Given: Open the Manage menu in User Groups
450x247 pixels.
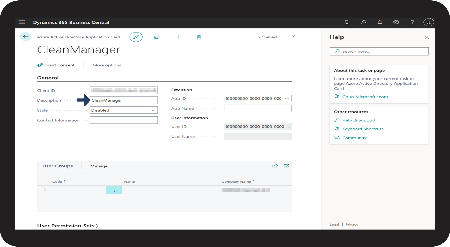Looking at the screenshot, I should coord(99,166).
